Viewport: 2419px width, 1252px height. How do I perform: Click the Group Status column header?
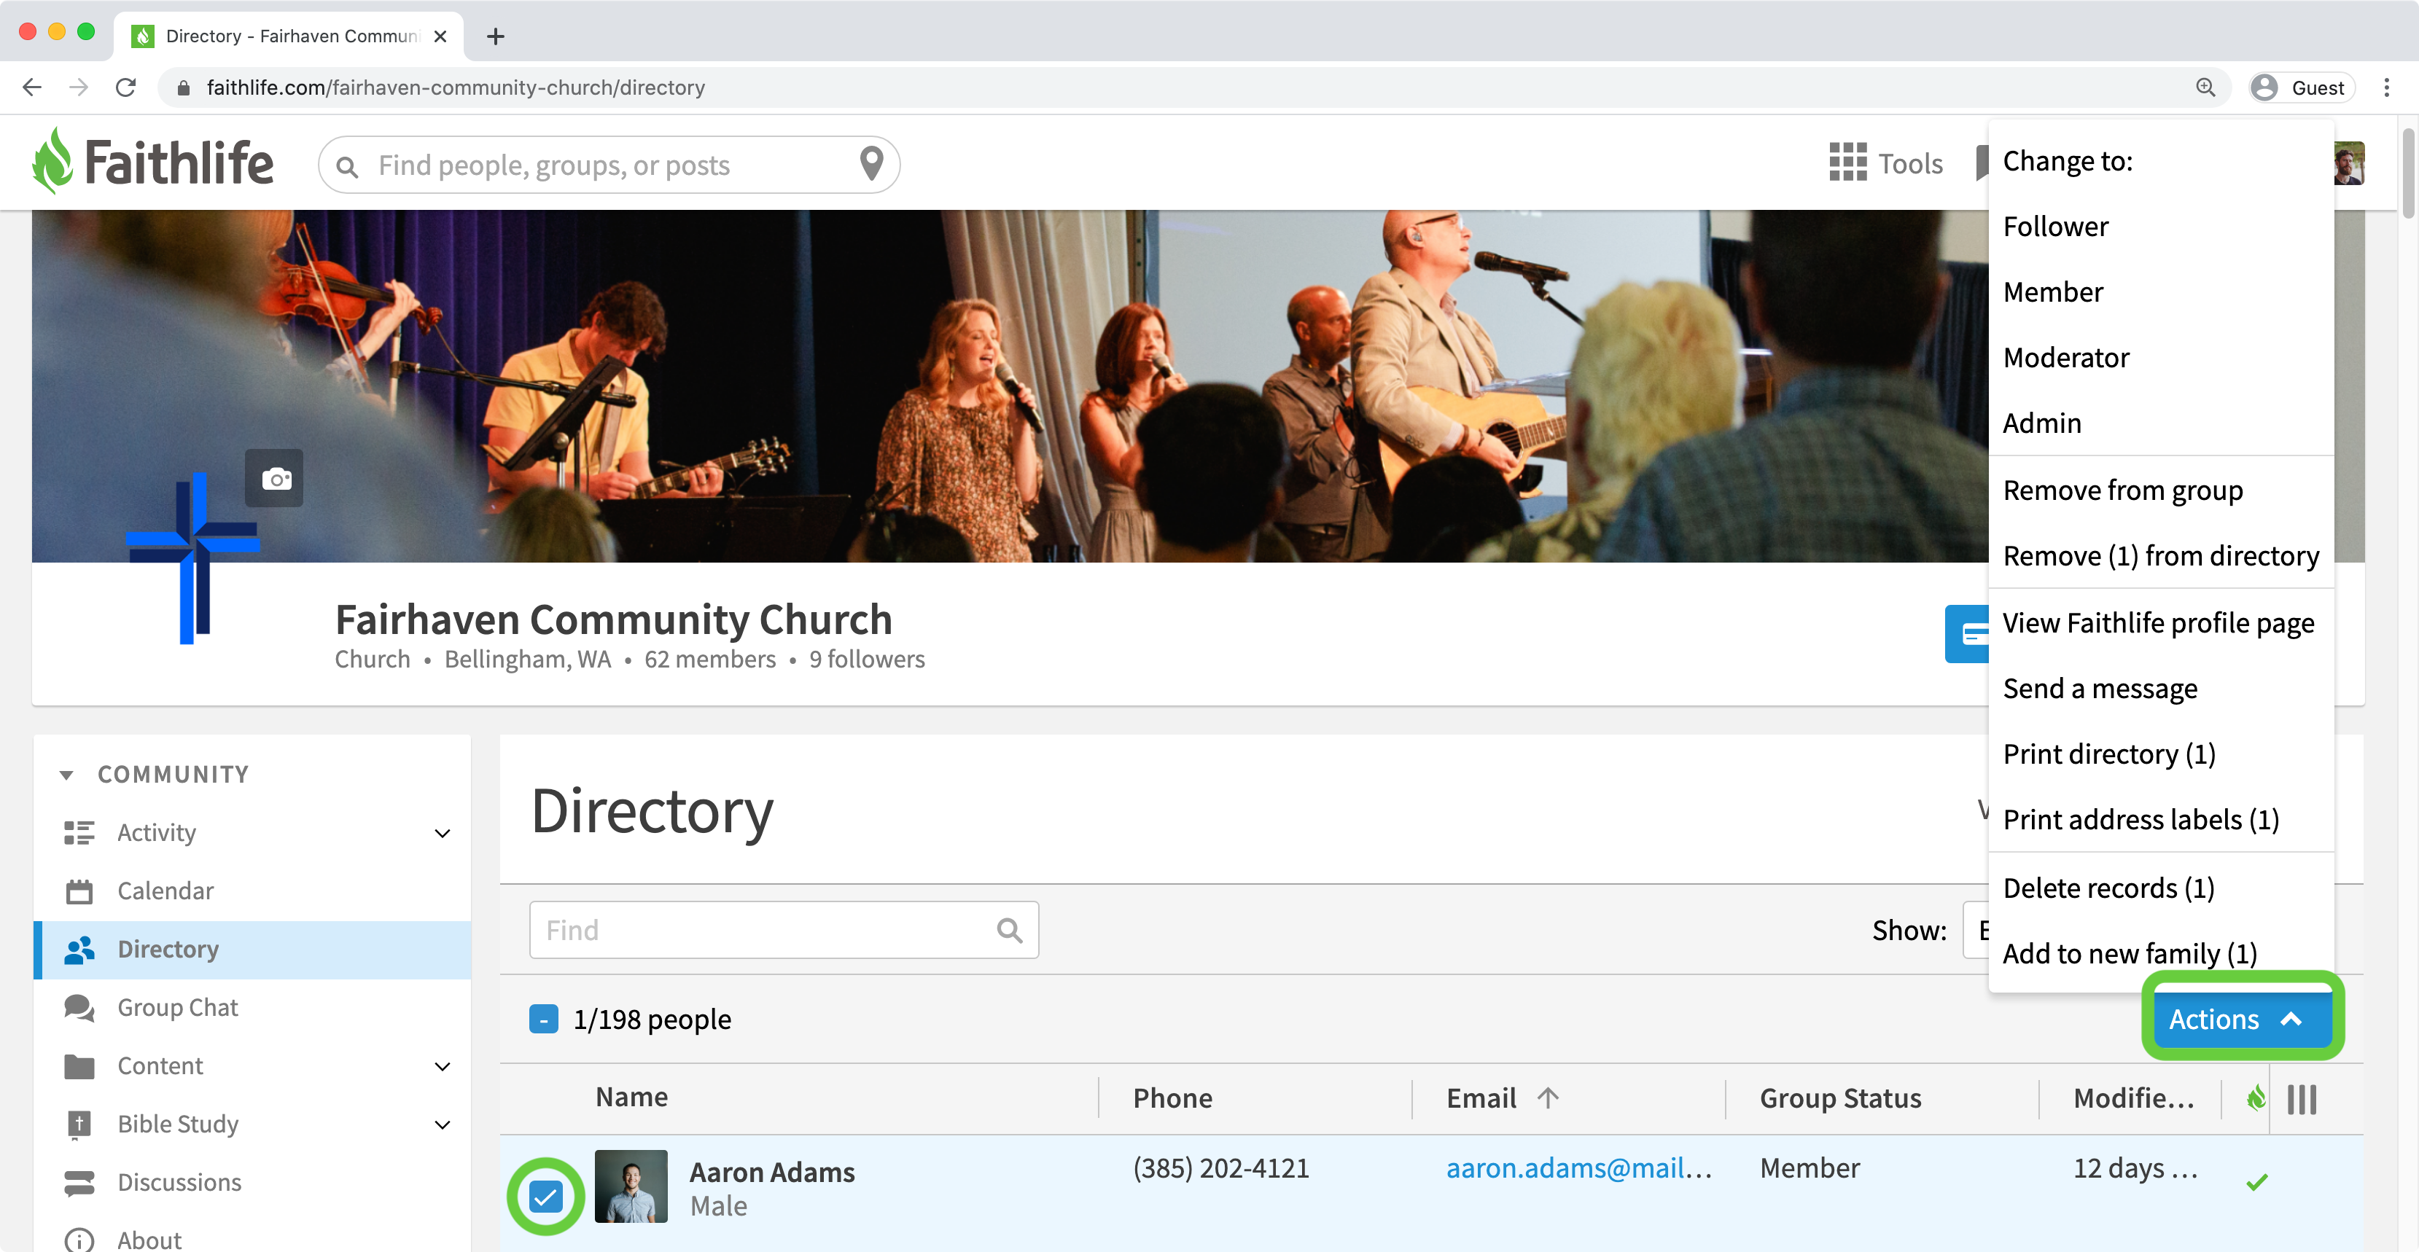pyautogui.click(x=1841, y=1098)
